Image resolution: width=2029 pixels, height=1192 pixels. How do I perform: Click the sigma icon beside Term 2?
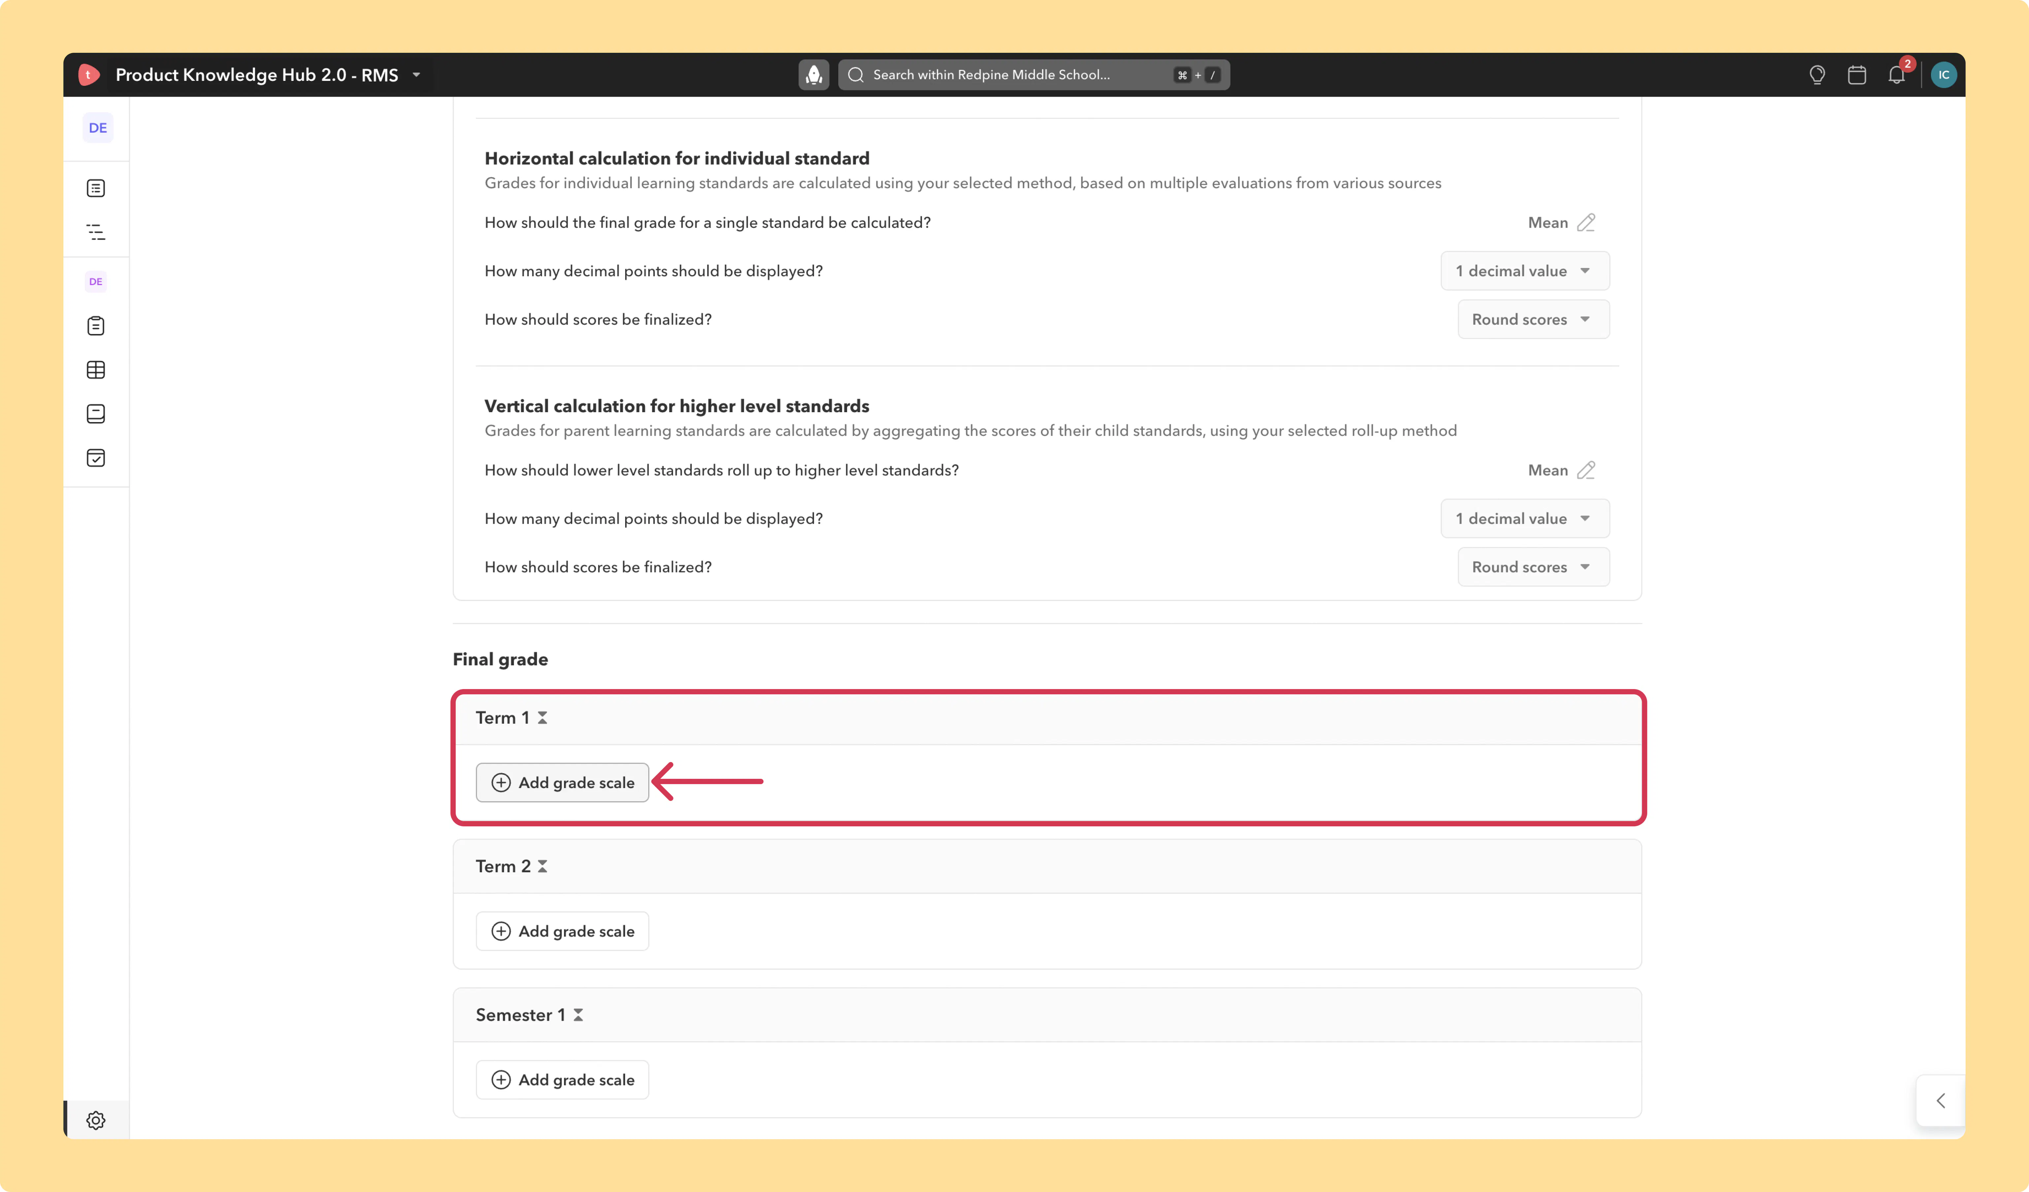coord(543,867)
